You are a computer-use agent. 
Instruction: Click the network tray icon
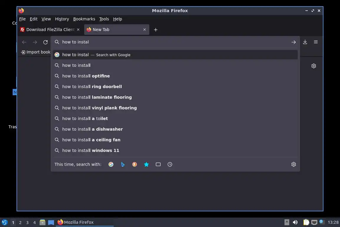314,222
